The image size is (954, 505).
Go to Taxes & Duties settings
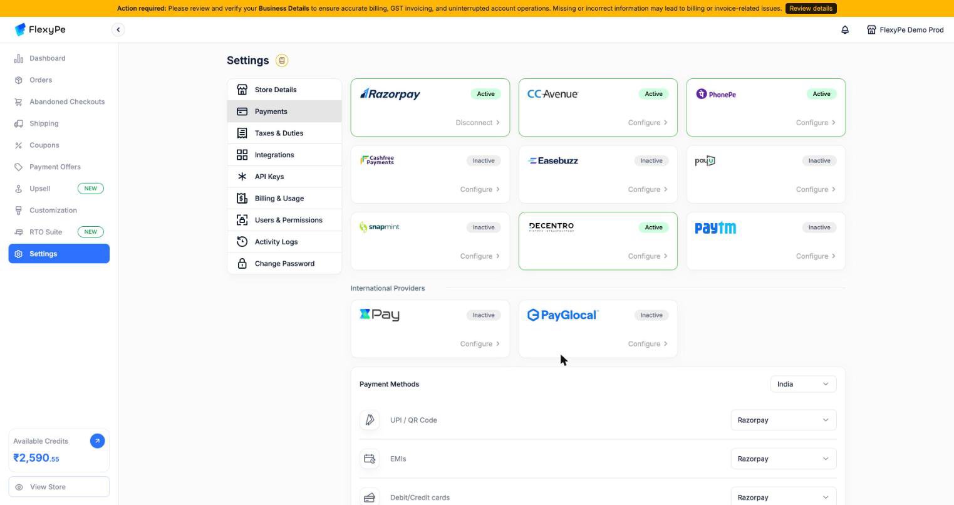tap(284, 133)
